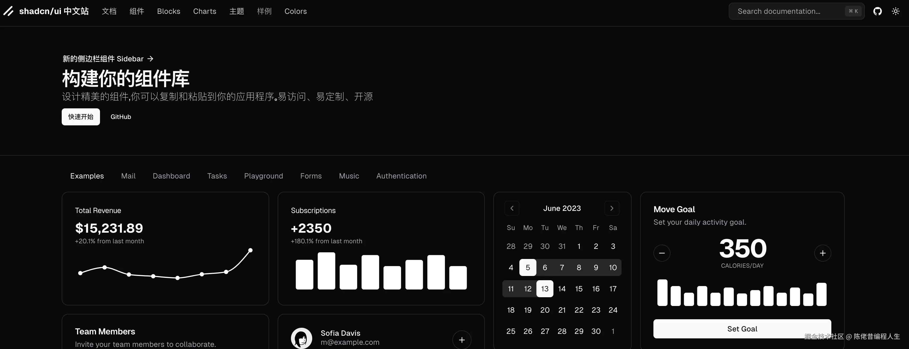This screenshot has height=349, width=909.
Task: Switch to the Dashboard tab
Action: tap(171, 176)
